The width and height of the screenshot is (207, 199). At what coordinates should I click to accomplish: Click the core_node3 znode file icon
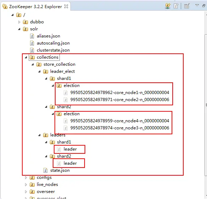pos(65,128)
